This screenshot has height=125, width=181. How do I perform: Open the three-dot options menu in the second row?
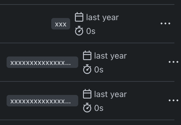[x=173, y=62]
